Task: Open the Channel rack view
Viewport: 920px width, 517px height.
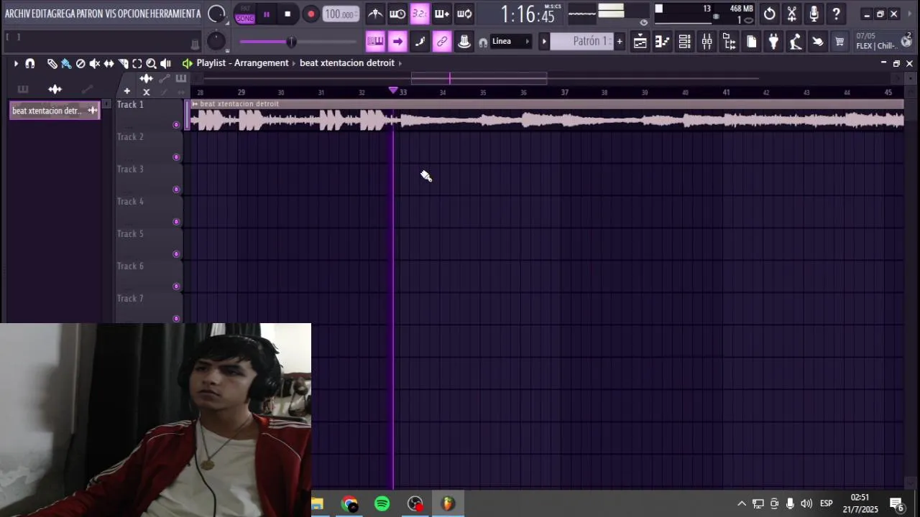Action: coord(684,42)
